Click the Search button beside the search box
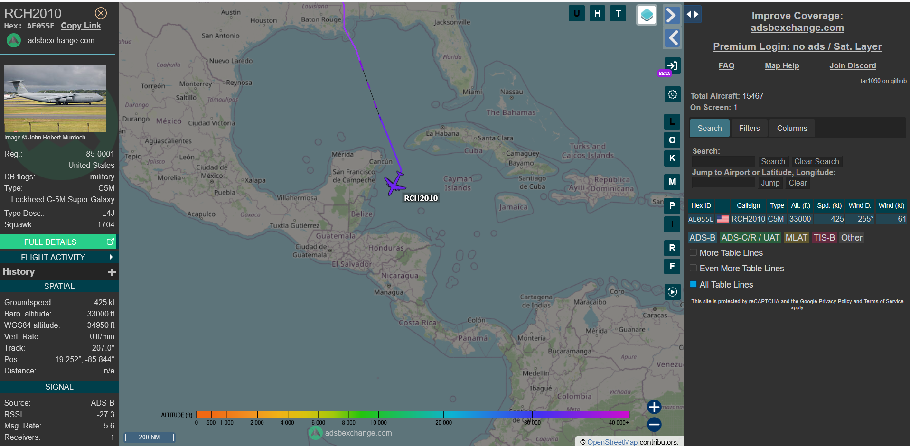 click(773, 161)
